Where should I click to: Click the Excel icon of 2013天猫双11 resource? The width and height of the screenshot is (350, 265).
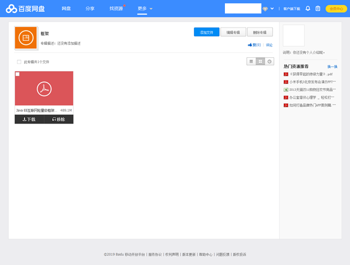click(x=285, y=90)
